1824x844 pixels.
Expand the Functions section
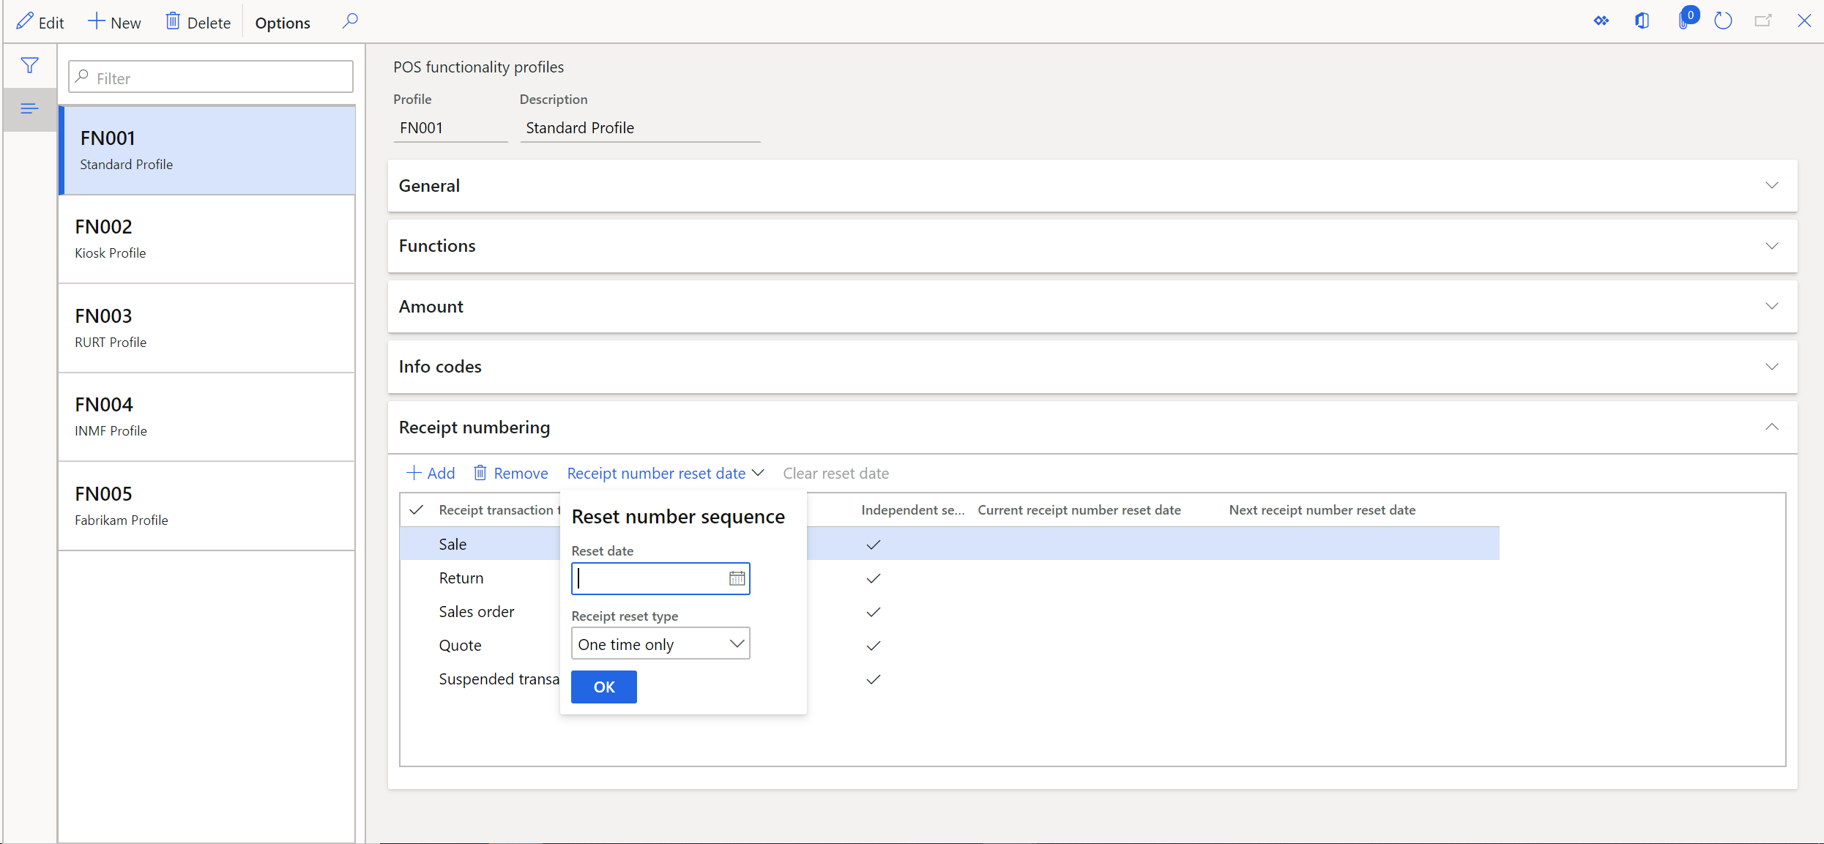(1091, 245)
